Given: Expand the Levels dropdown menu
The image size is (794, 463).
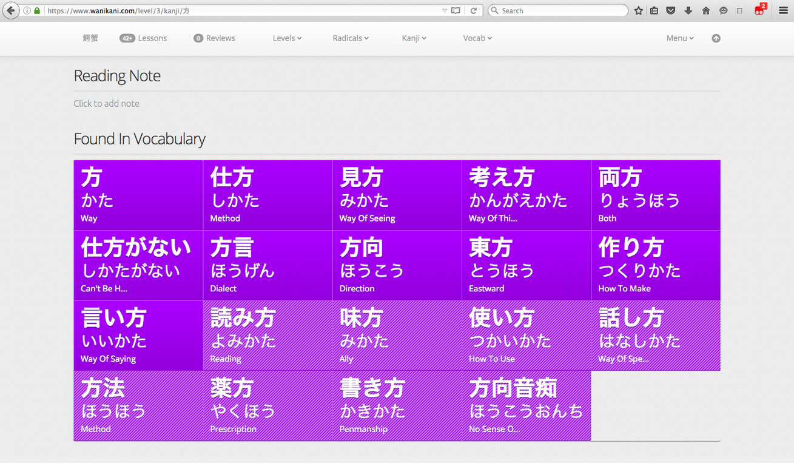Looking at the screenshot, I should 288,38.
